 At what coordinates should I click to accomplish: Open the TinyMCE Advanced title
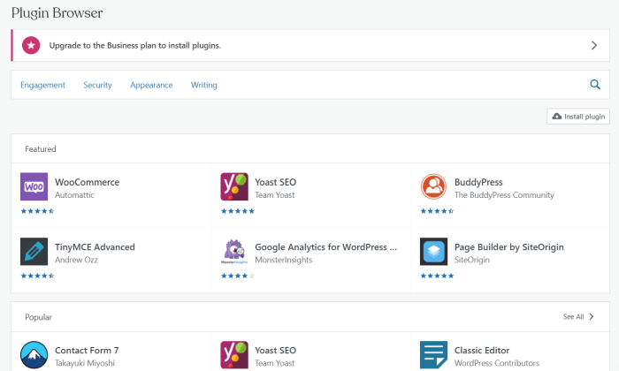95,247
